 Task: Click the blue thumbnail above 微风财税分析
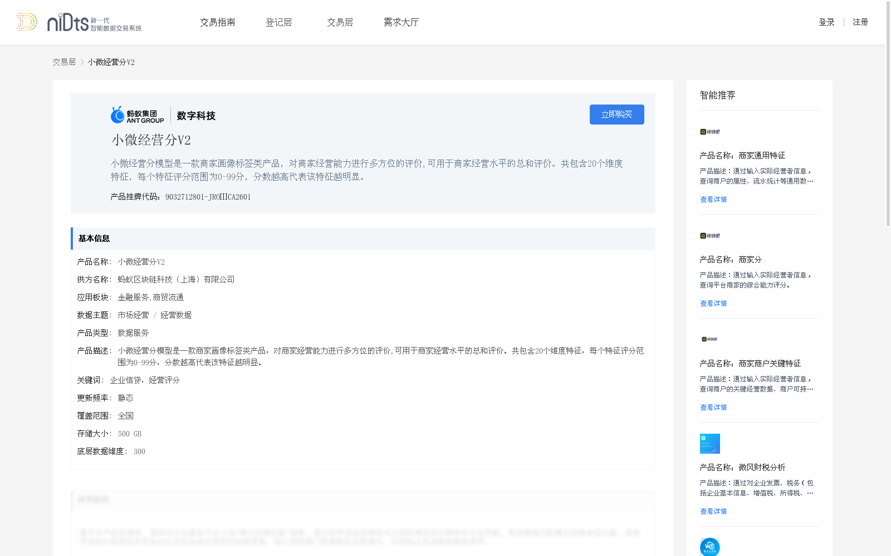710,444
